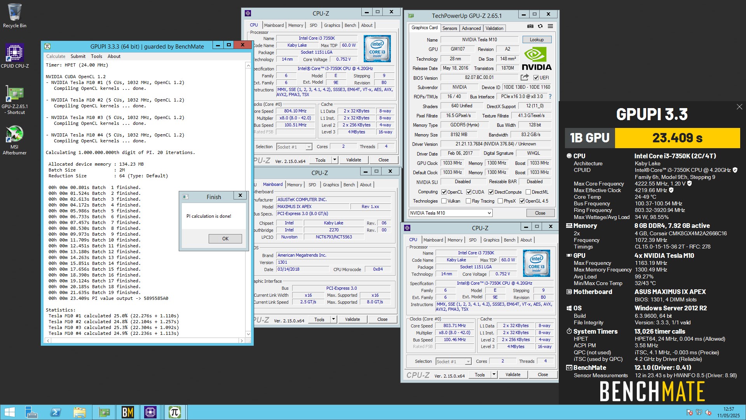Open the SPD tab in bottom CPU-Z
Screen dimensions: 746x420
[x=472, y=240]
